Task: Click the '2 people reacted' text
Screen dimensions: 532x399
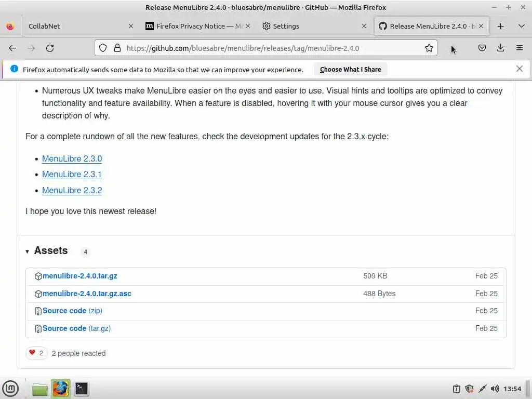Action: (x=79, y=353)
